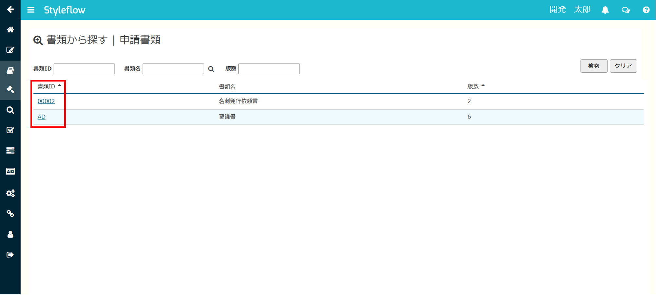Select the book icon in sidebar
This screenshot has width=656, height=295.
pyautogui.click(x=10, y=70)
